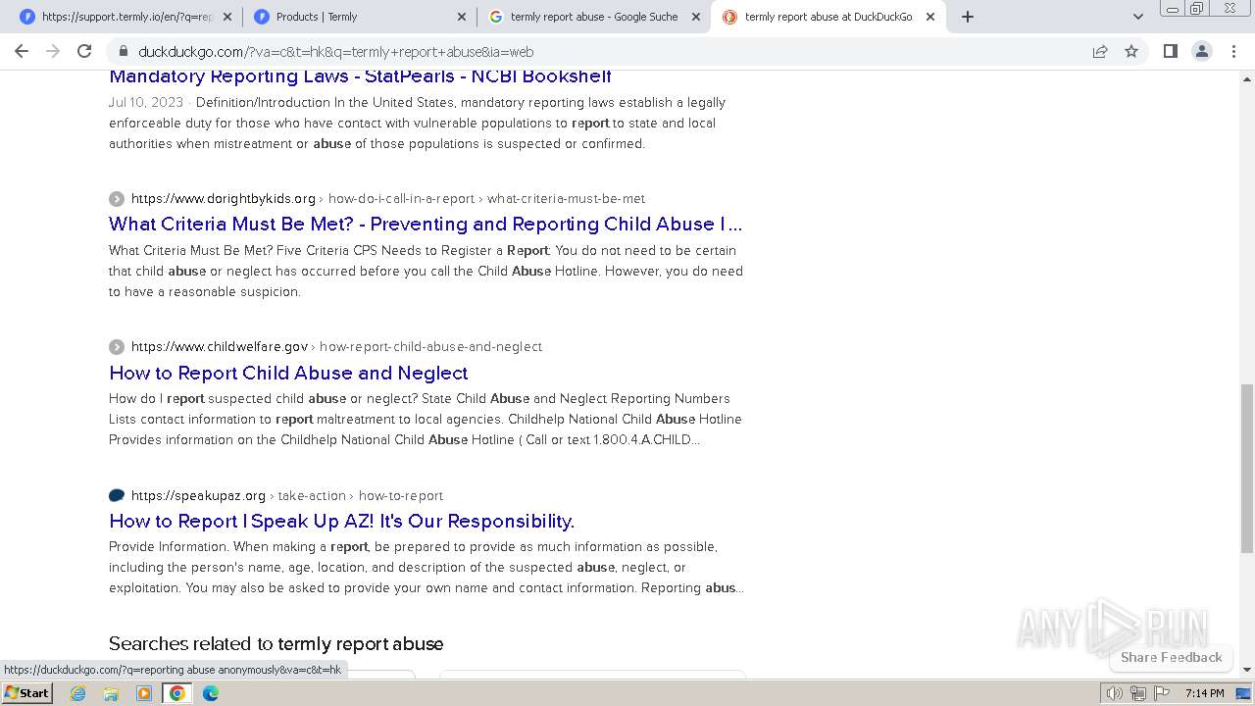Click the 'take-action › how-to-report' breadcrumb
Viewport: 1255px width, 706px height.
361,495
